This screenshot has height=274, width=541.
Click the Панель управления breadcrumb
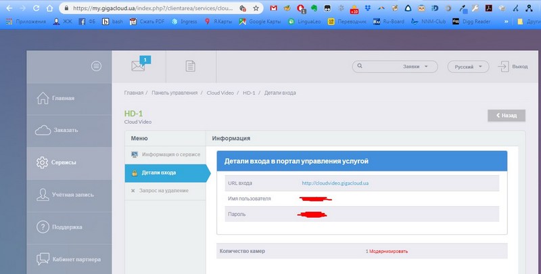tap(174, 93)
